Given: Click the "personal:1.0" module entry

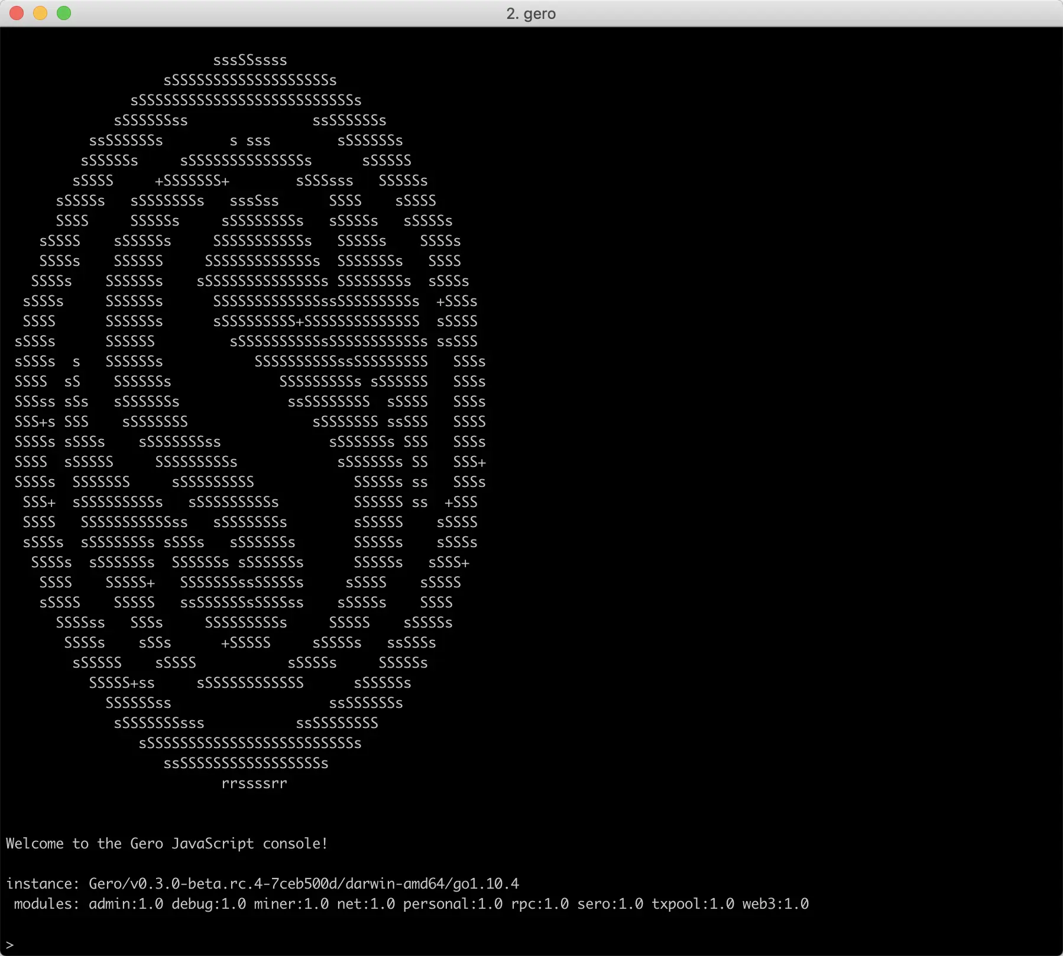Looking at the screenshot, I should [x=453, y=904].
